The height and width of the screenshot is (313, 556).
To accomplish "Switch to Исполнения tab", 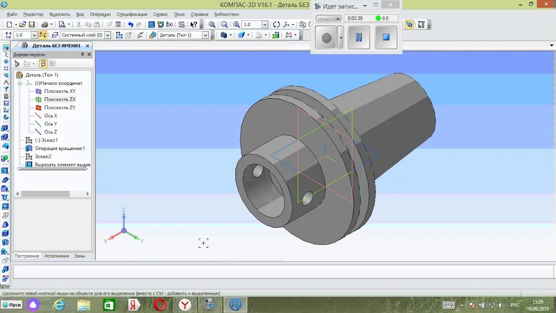I will click(x=56, y=256).
